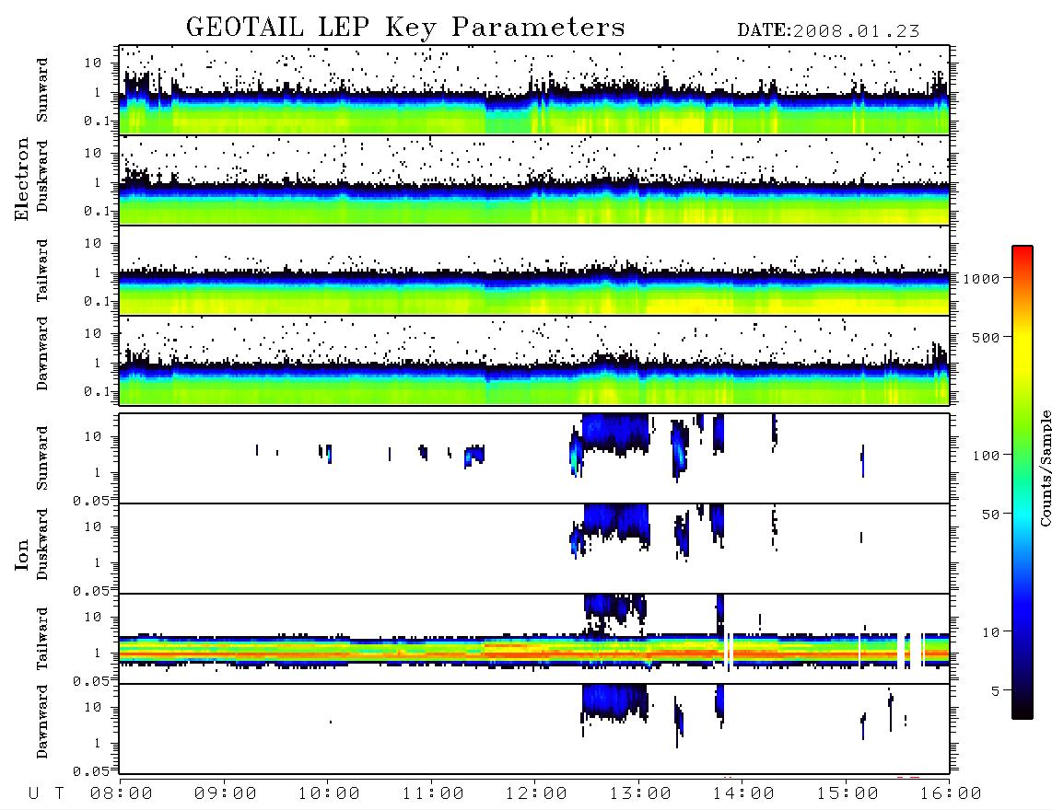
Task: Click the "DATE:2008.01.23" label
Action: [x=828, y=31]
